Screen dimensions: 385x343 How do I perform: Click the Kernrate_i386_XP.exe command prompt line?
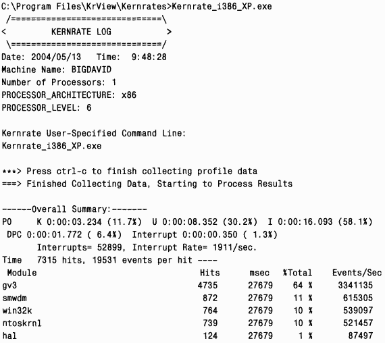(136, 7)
